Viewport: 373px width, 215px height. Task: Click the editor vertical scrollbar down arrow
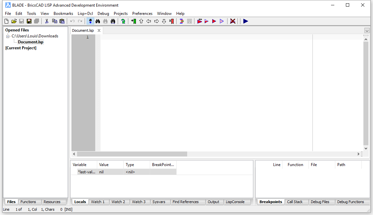366,149
